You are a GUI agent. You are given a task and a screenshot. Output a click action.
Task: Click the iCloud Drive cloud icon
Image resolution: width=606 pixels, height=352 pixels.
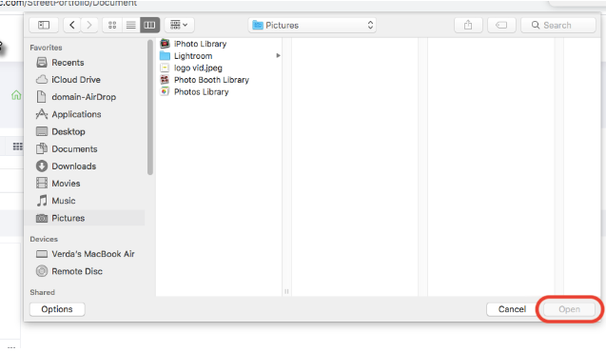(x=41, y=80)
